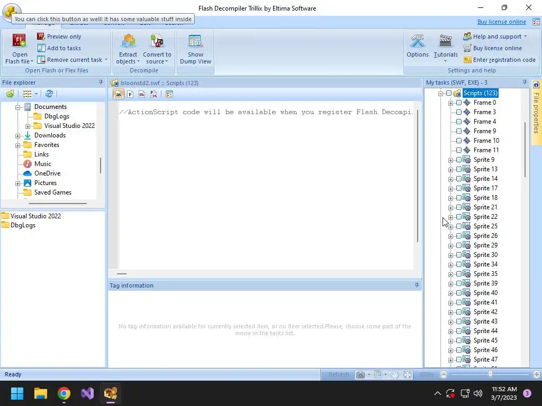
Task: Check the Sprite 29 checkbox
Action: click(459, 245)
